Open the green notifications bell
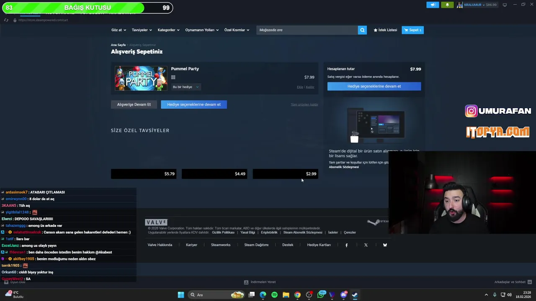 447,5
